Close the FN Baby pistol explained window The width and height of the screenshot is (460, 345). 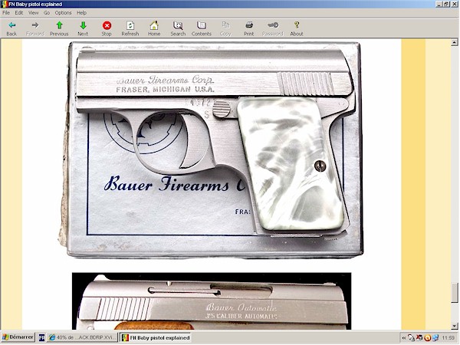coord(454,4)
